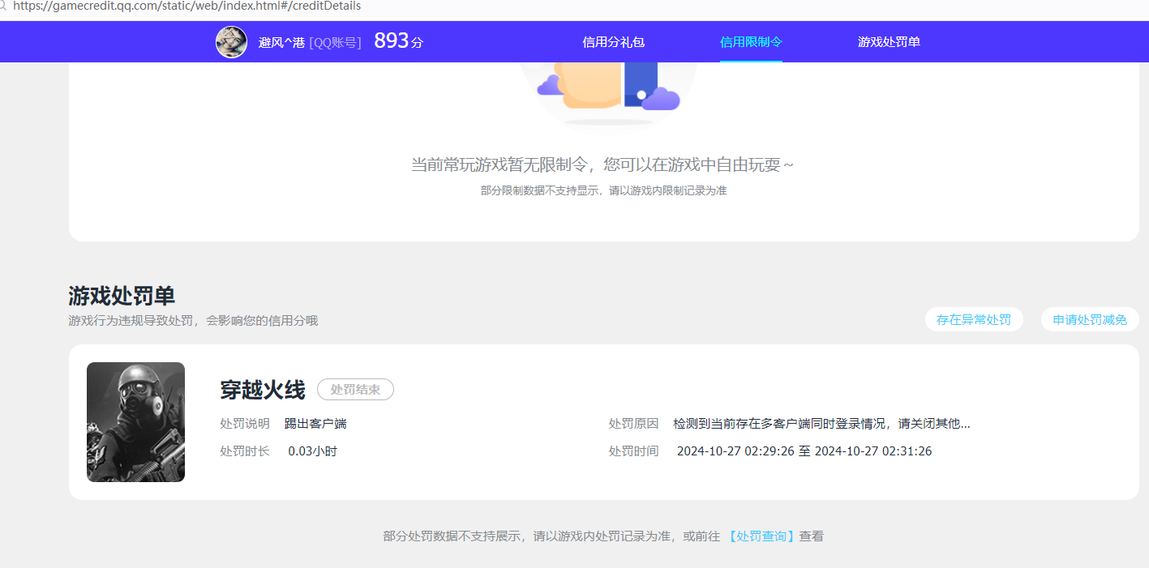Click the 处罚时间 date range text
Screen dimensions: 1149x568
tap(804, 451)
